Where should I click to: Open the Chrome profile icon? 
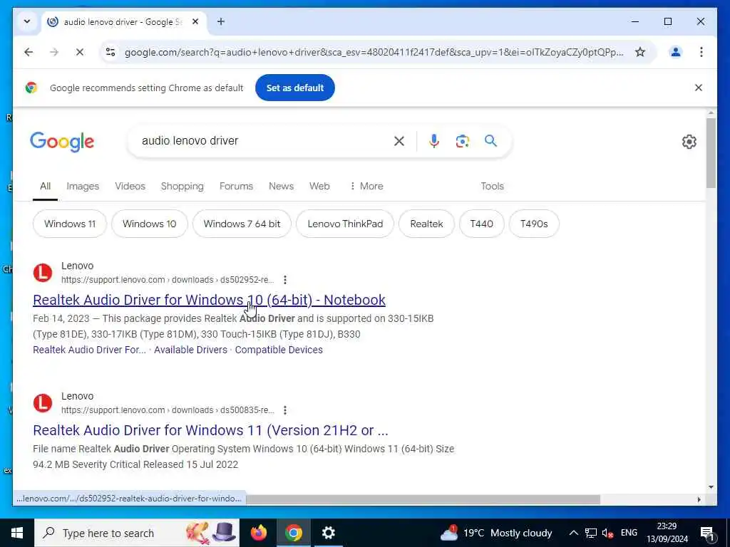pyautogui.click(x=676, y=52)
